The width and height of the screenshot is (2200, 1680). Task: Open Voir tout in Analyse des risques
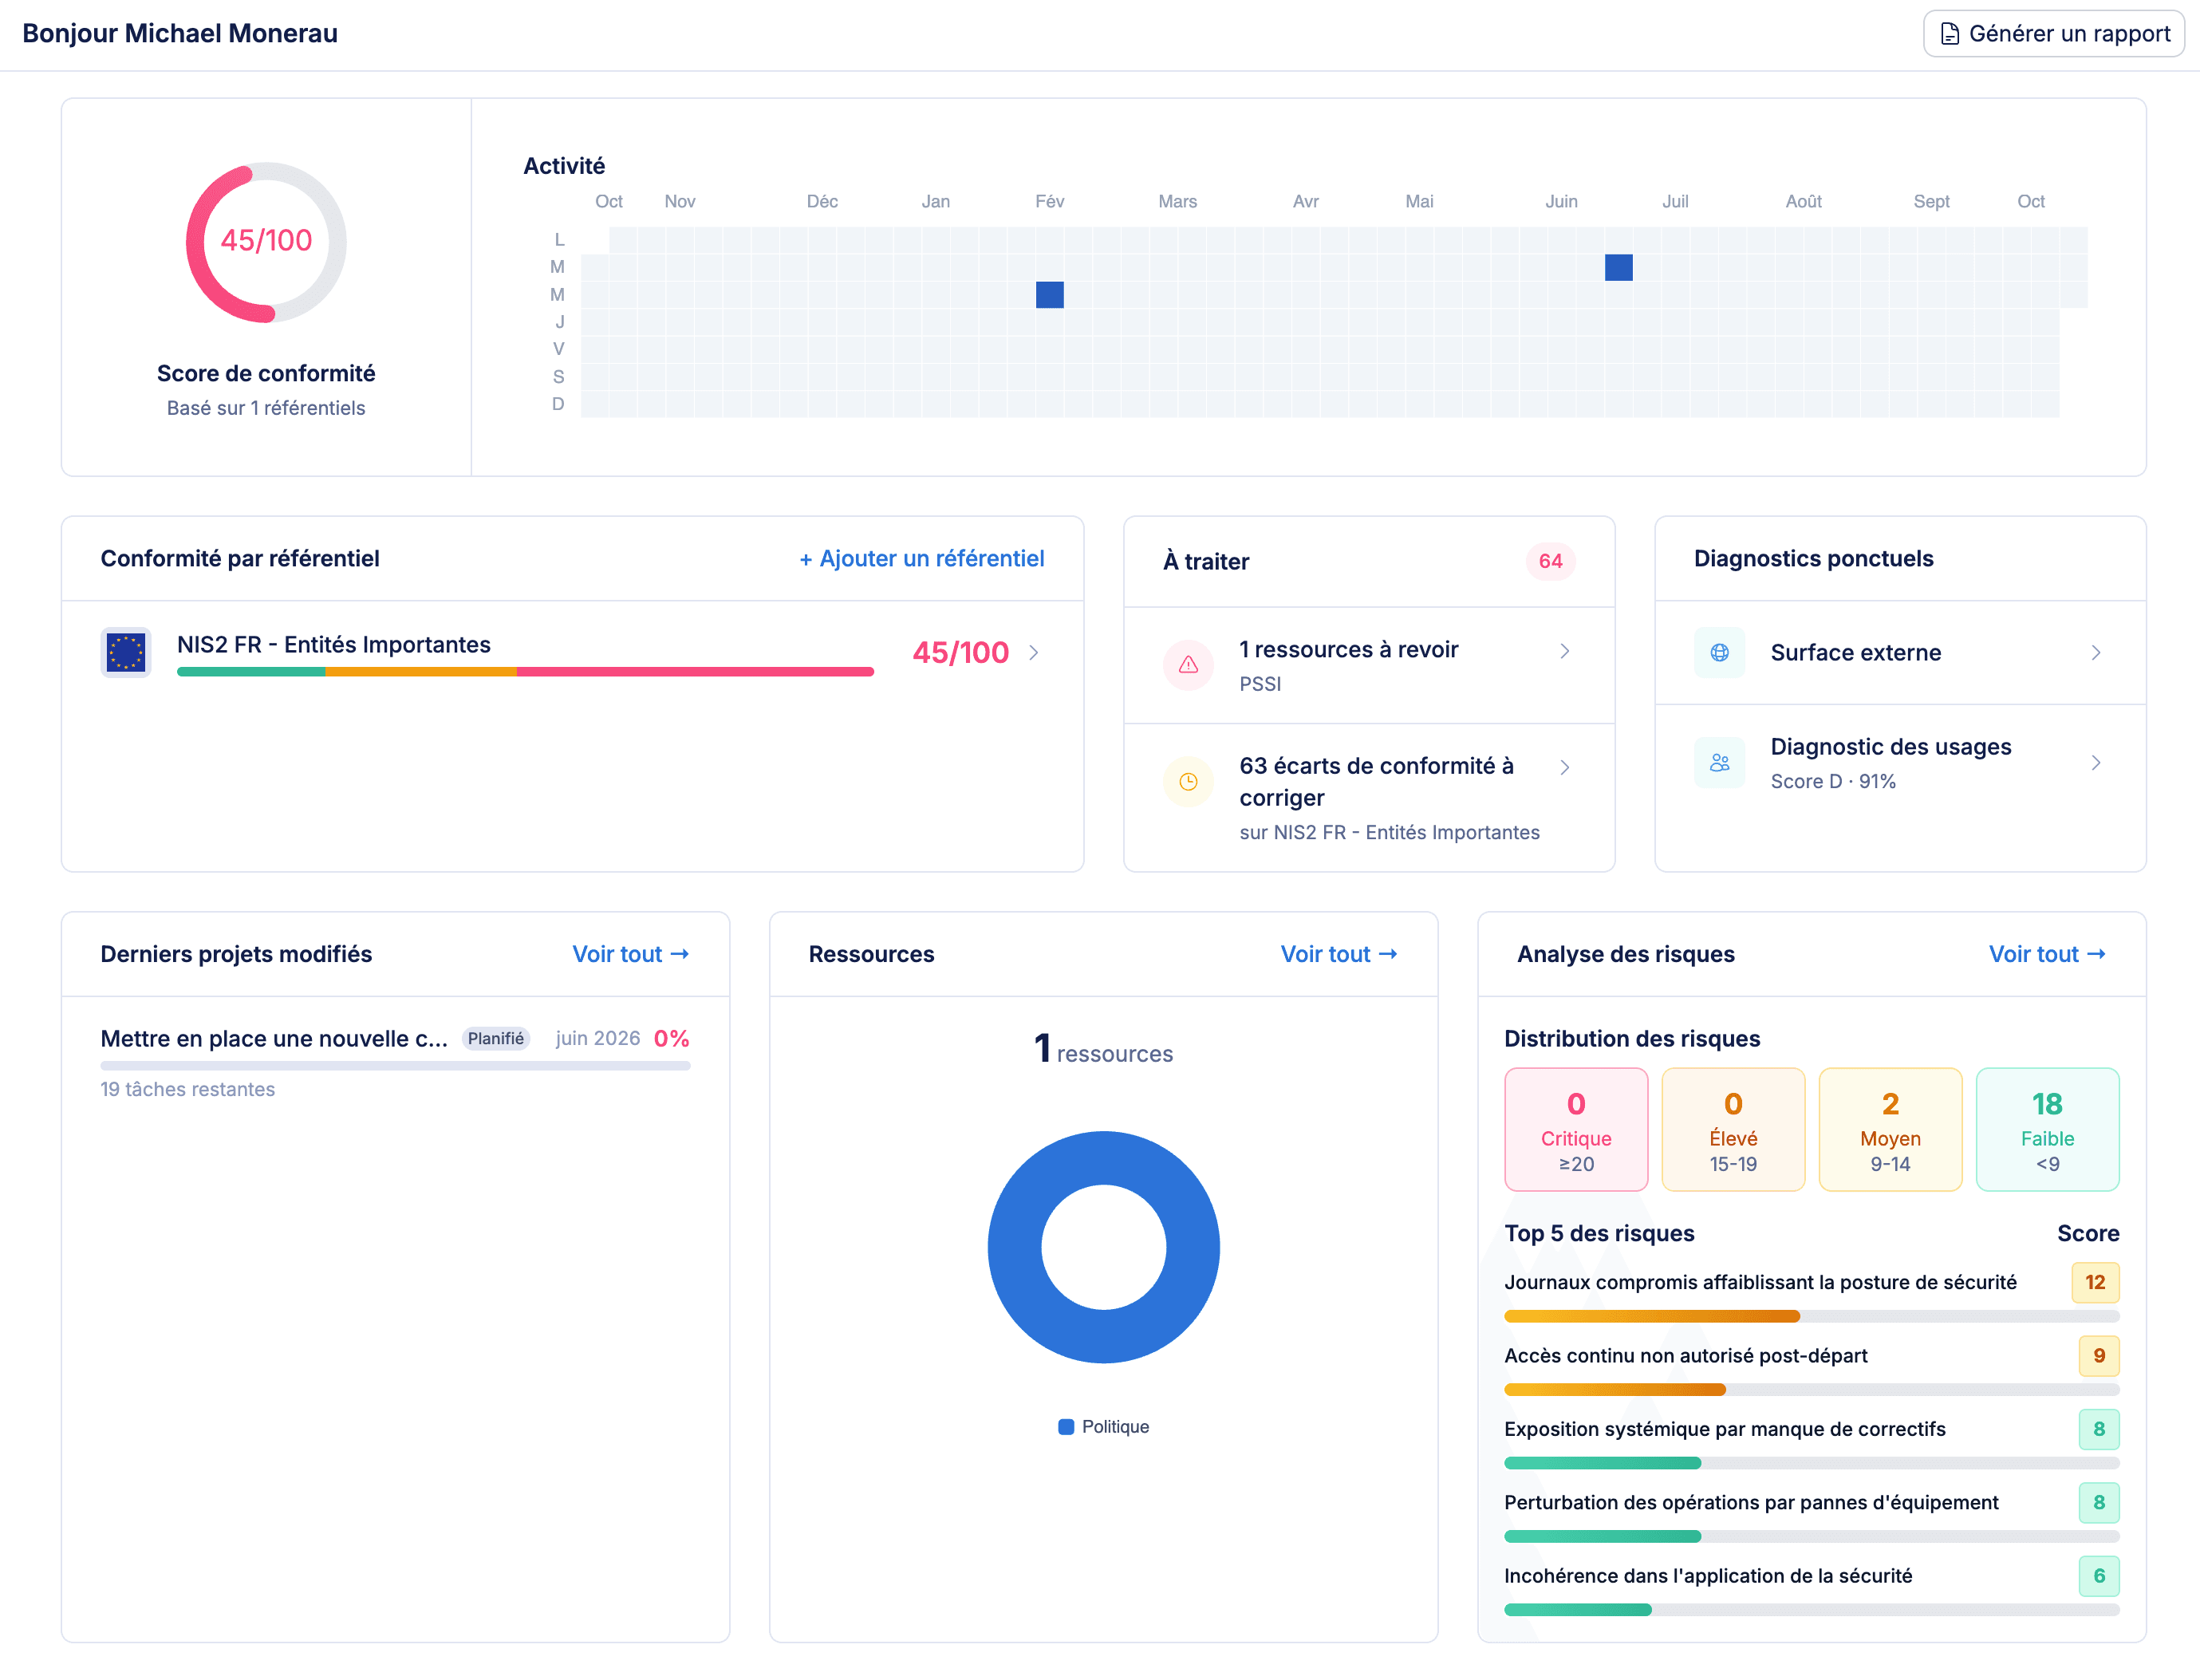point(2047,954)
